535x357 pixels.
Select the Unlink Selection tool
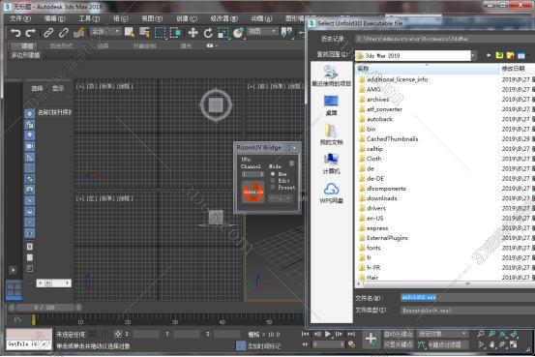64,33
